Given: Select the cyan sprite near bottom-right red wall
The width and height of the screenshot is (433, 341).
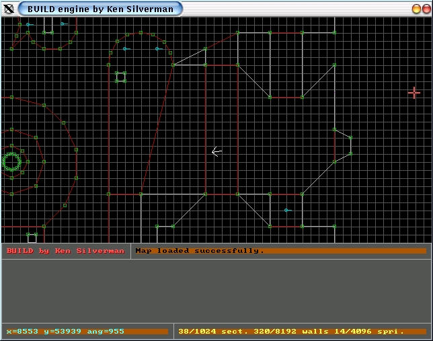Looking at the screenshot, I should 288,211.
